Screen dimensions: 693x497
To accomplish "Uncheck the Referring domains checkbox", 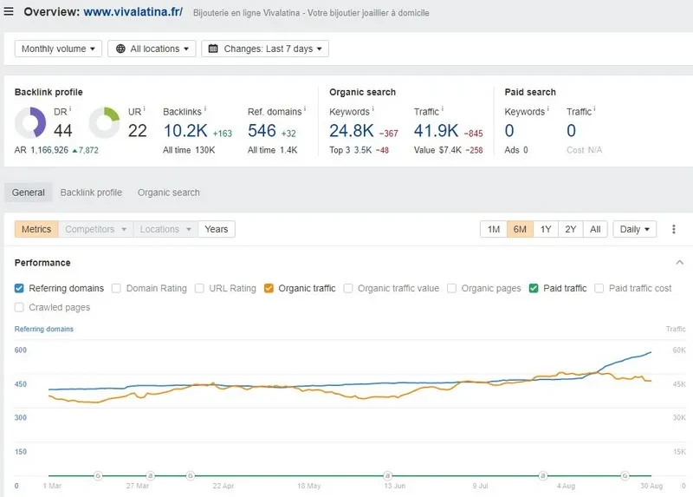I will tap(19, 289).
